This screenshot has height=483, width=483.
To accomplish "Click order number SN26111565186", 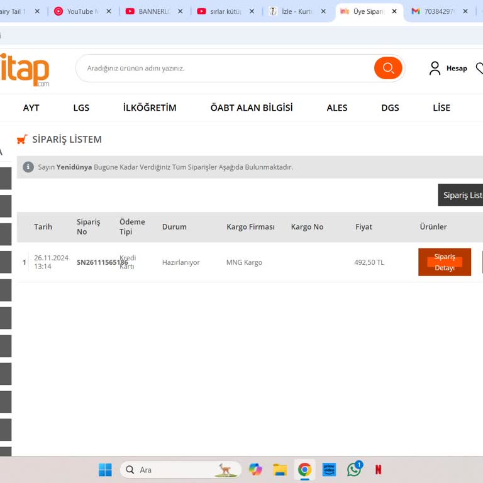I will pyautogui.click(x=103, y=262).
